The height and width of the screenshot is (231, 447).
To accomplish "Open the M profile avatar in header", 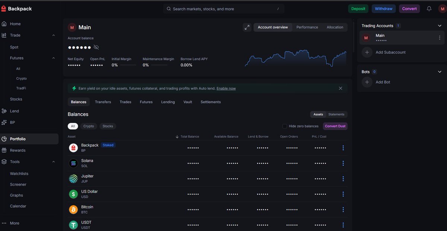I will [x=442, y=9].
